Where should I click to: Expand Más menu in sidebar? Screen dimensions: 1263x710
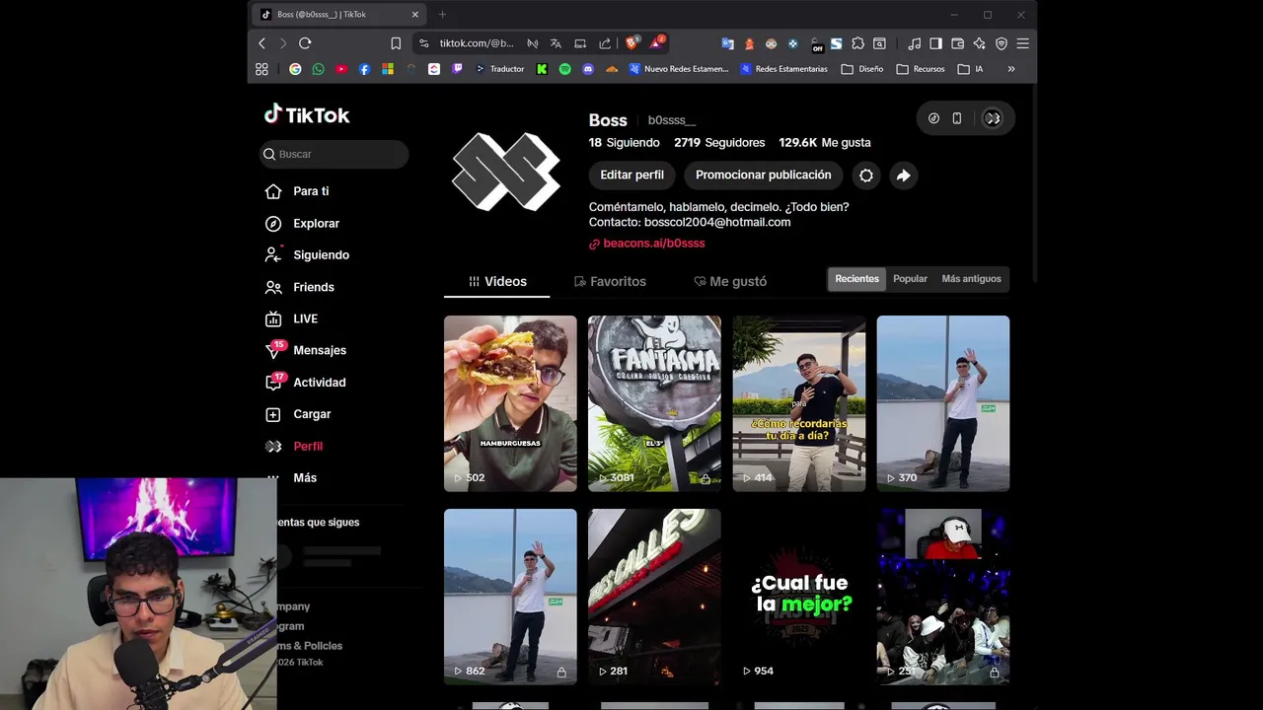coord(292,477)
